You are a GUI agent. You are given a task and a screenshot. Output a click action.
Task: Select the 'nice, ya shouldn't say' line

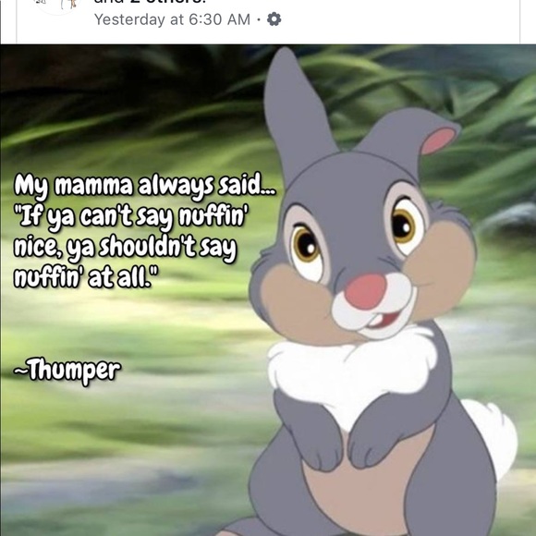point(125,247)
